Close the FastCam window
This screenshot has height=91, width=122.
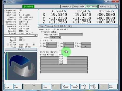click(115, 1)
